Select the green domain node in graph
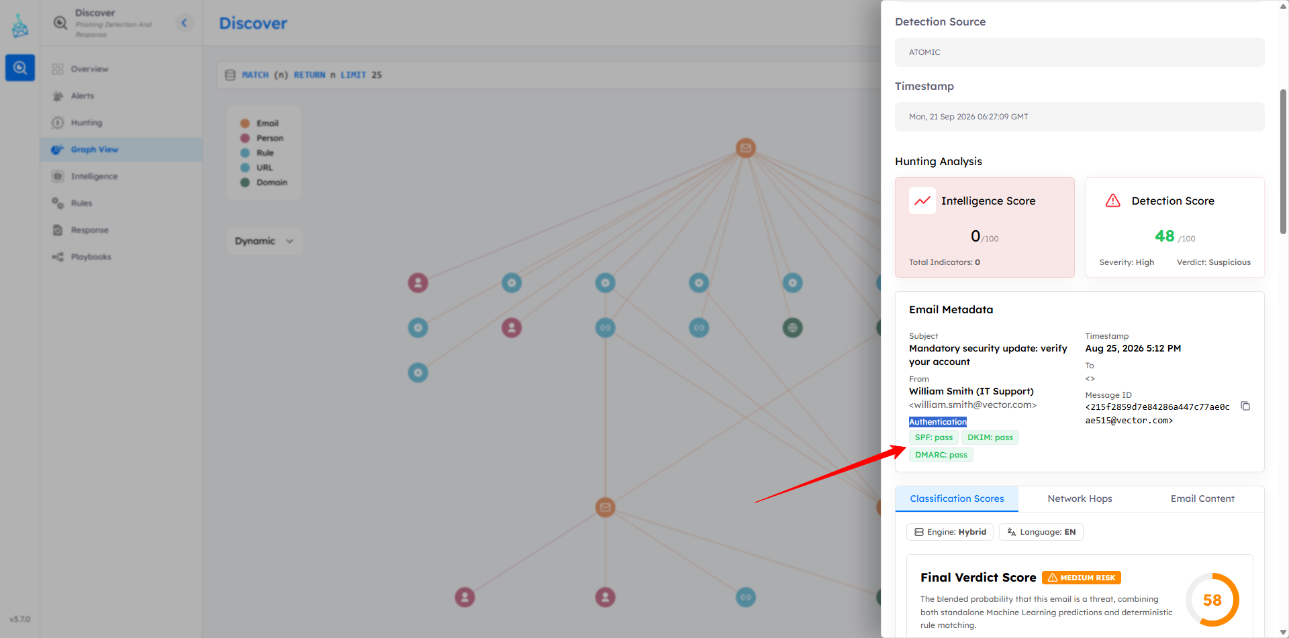The image size is (1289, 638). (793, 328)
